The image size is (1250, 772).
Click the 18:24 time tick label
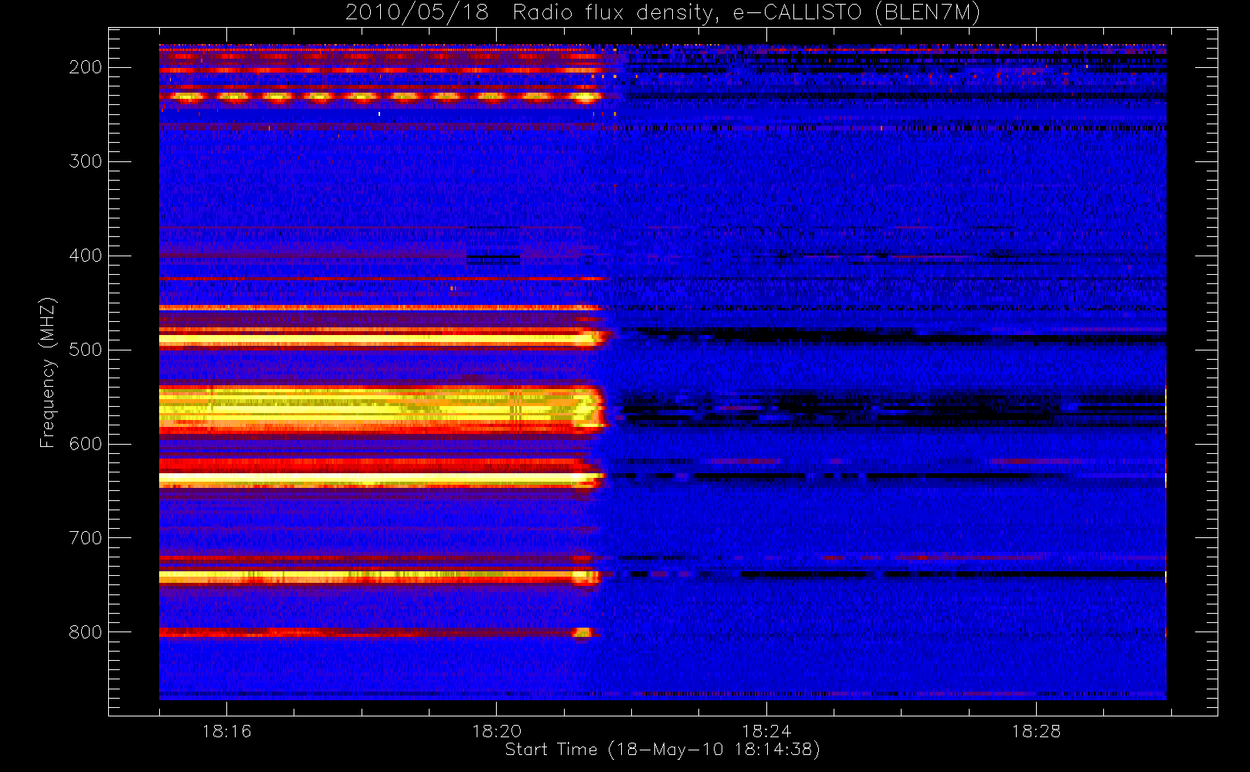pyautogui.click(x=766, y=731)
